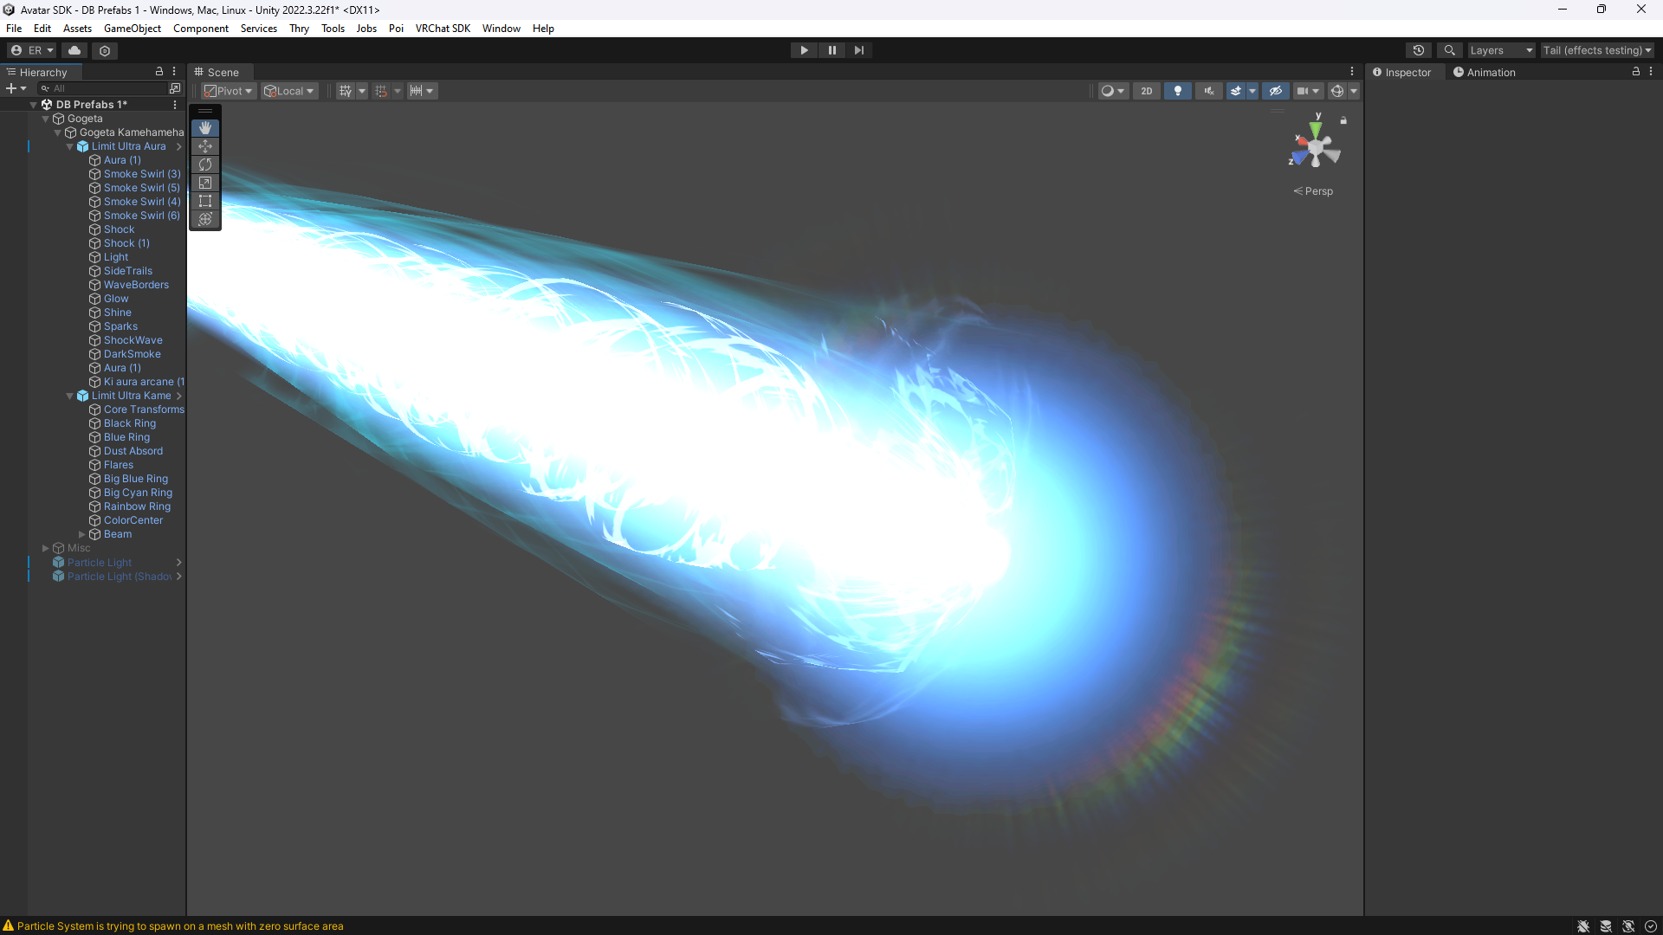Switch to the Animation tab
Viewport: 1663px width, 935px height.
coord(1485,73)
